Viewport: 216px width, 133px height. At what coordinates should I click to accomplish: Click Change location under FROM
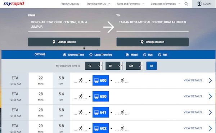[x=64, y=42]
